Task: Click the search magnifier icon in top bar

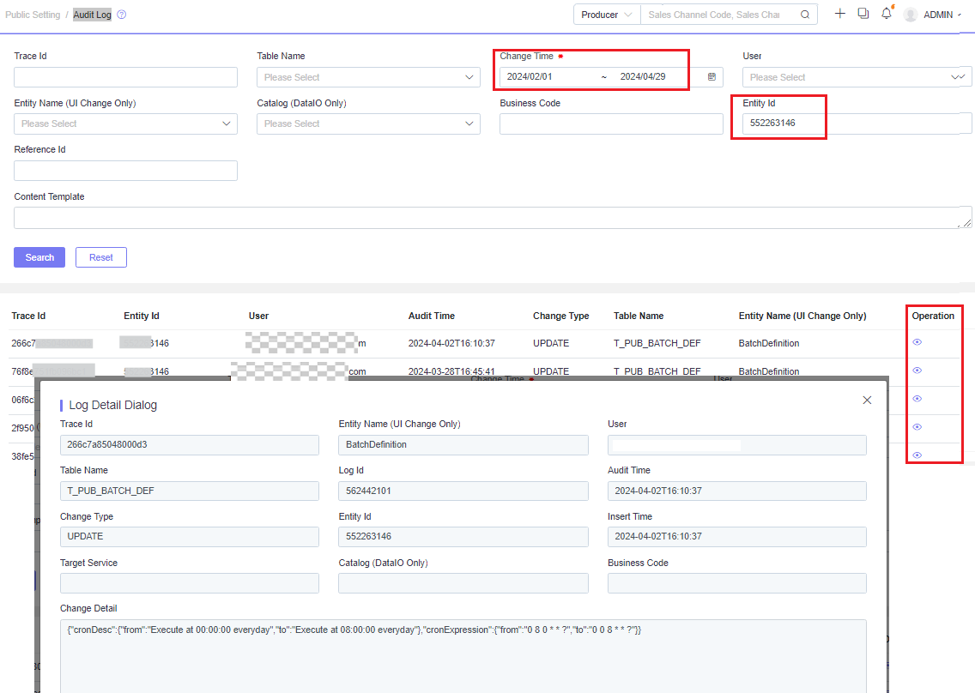Action: 804,15
